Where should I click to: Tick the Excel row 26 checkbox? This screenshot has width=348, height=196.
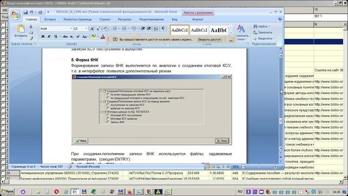pos(3,173)
